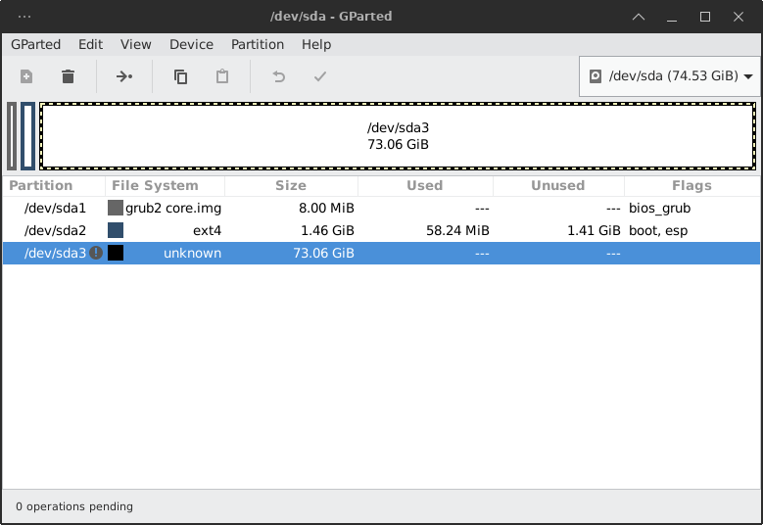763x525 pixels.
Task: Click the grub2 core.img file system text
Action: pyautogui.click(x=173, y=209)
